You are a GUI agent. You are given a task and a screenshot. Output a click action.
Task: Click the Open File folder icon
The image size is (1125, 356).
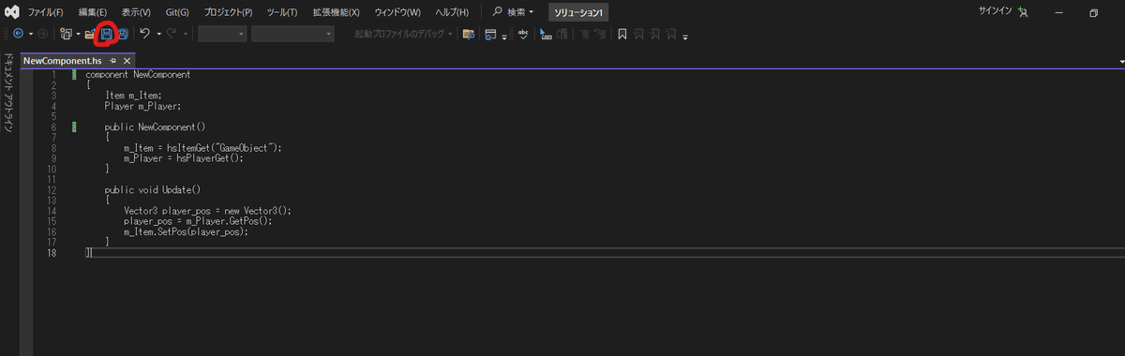[90, 35]
